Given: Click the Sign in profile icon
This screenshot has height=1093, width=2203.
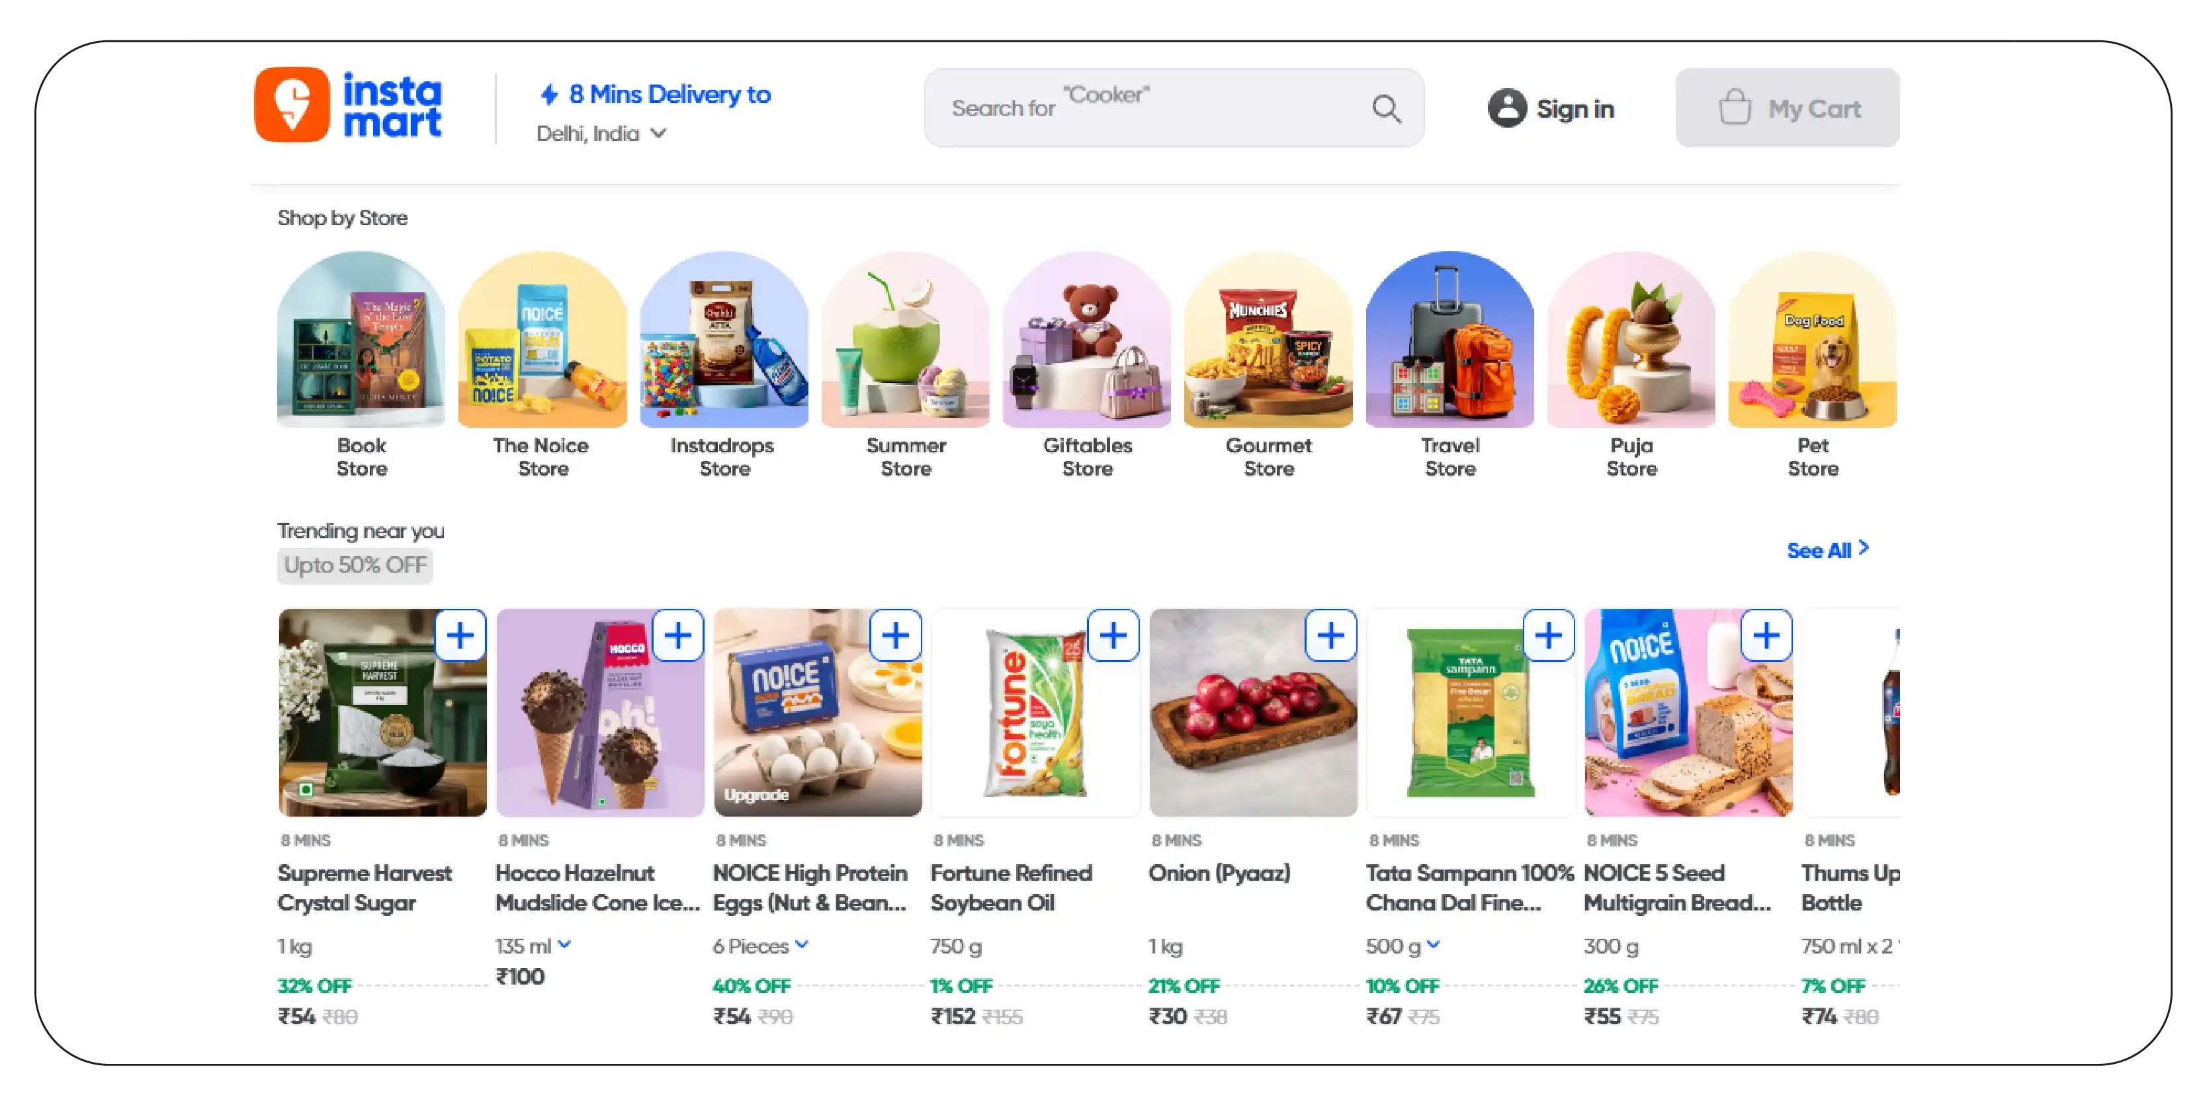Looking at the screenshot, I should (1507, 108).
